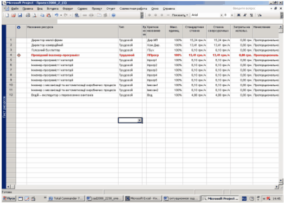Create a new project with New icon
This screenshot has height=203, width=284.
coord(7,15)
